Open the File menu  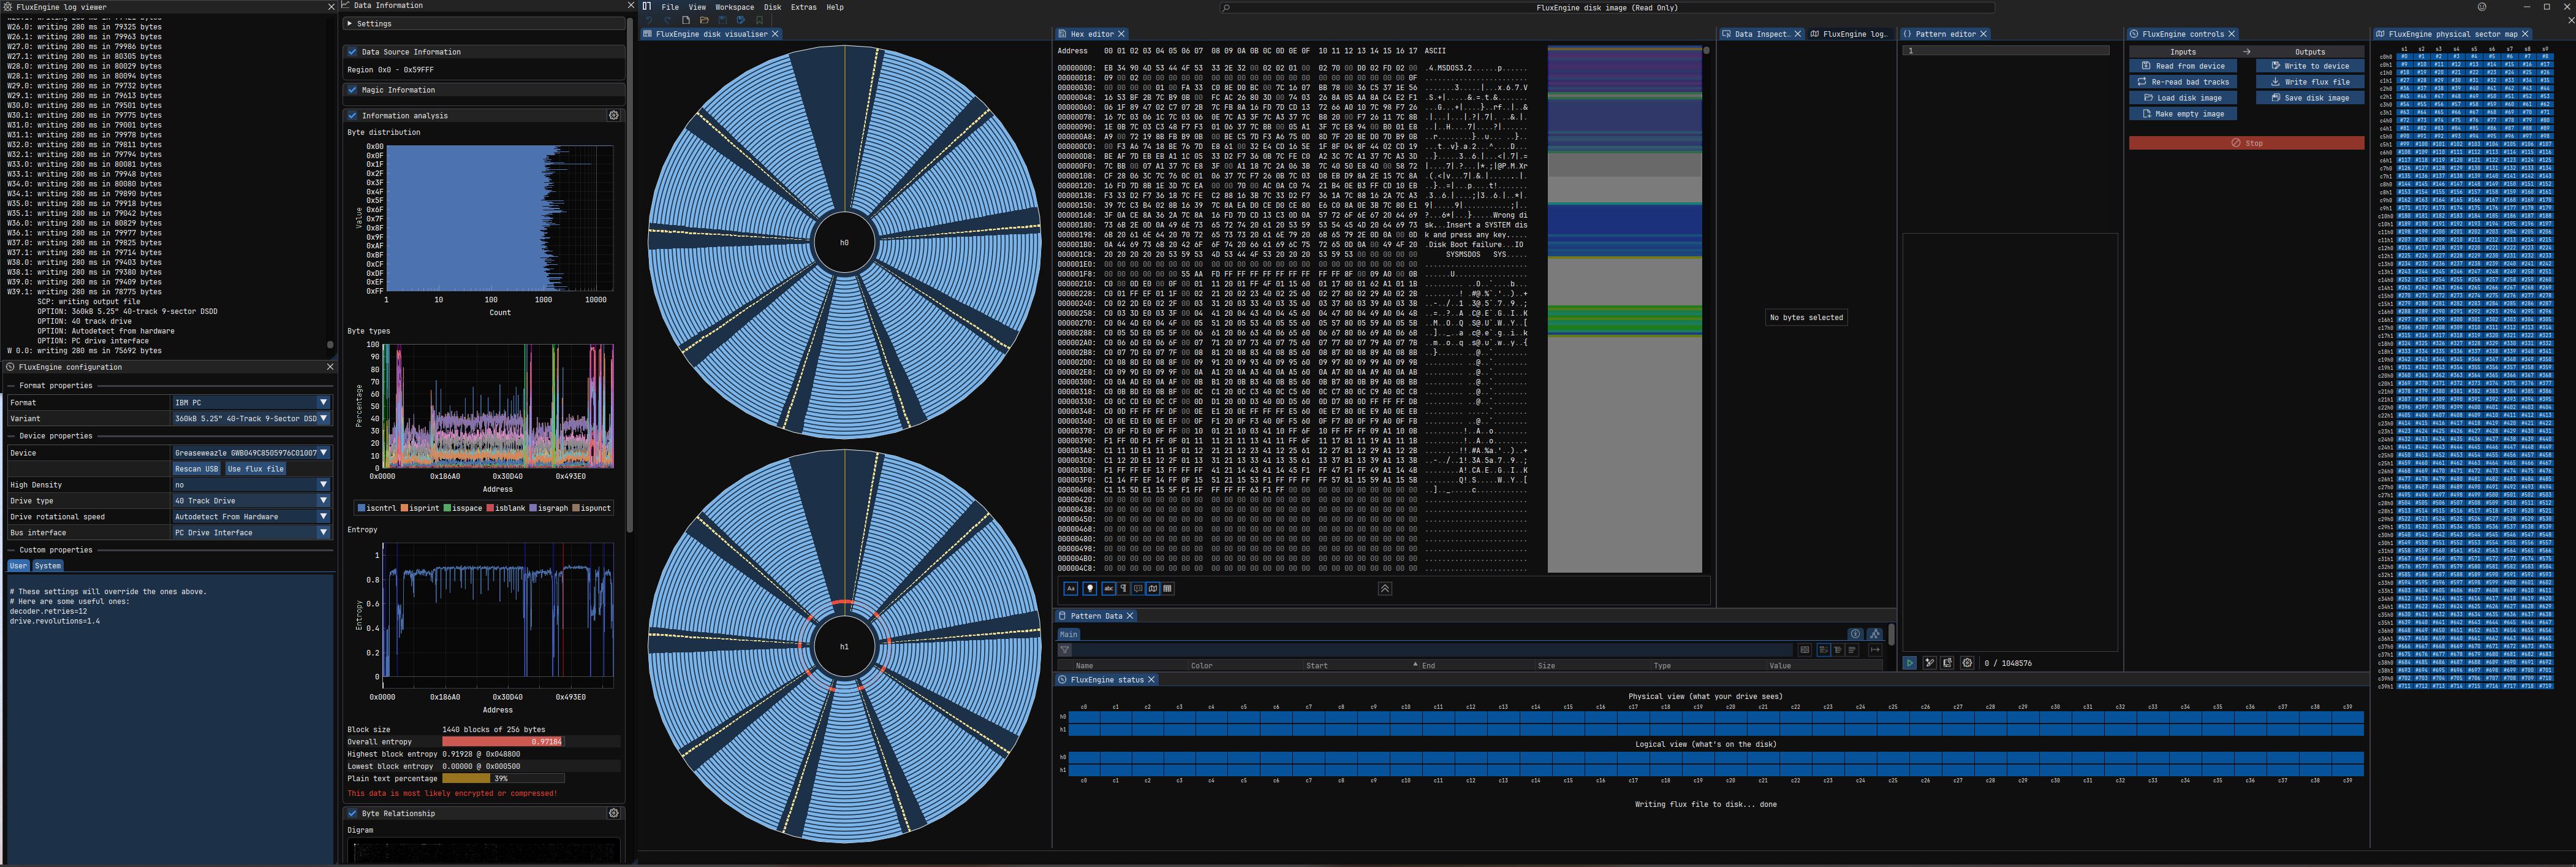(x=670, y=7)
